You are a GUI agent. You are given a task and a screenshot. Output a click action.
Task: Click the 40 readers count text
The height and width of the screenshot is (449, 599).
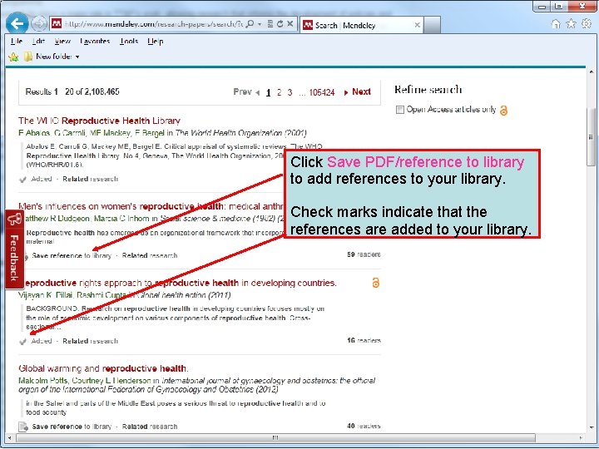point(364,426)
